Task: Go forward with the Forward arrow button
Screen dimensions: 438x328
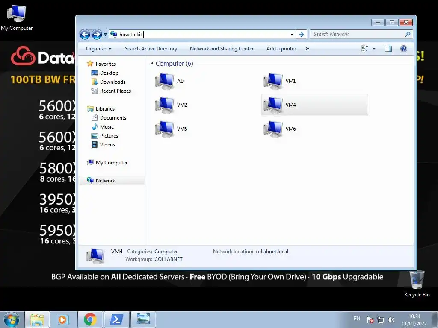Action: 97,34
